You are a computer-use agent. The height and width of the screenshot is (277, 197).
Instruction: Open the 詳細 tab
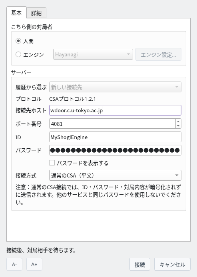point(36,13)
